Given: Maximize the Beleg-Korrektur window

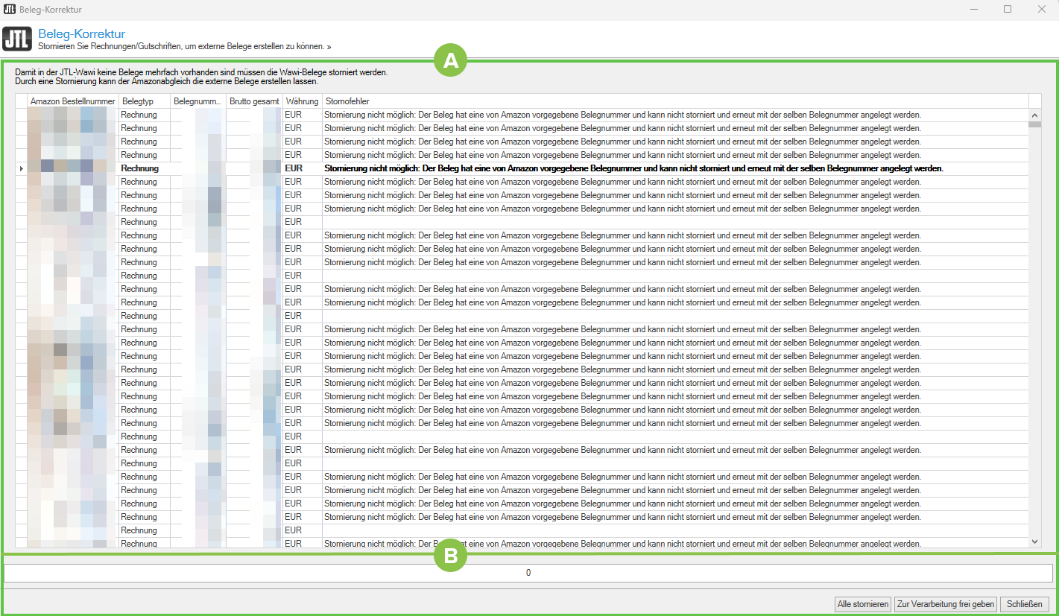Looking at the screenshot, I should tap(1008, 10).
